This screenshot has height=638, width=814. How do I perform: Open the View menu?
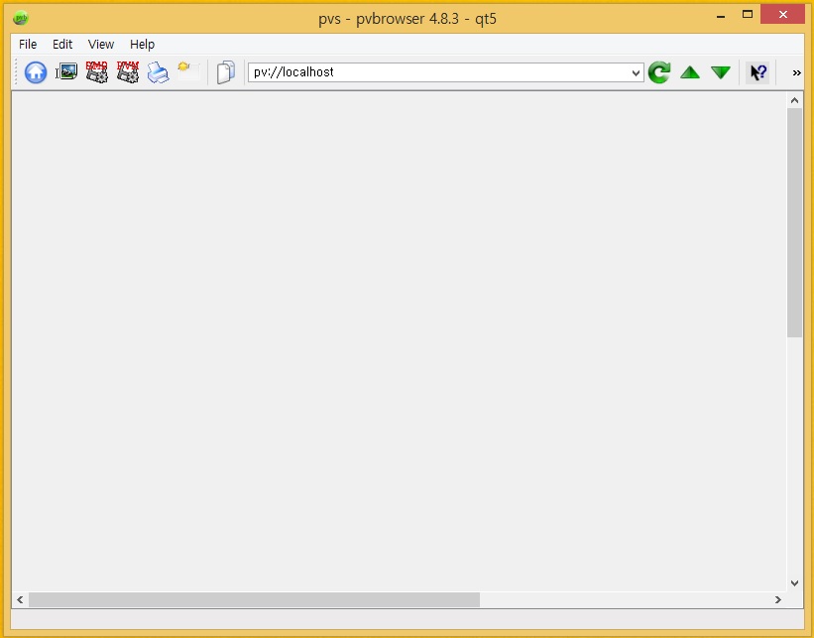[100, 44]
